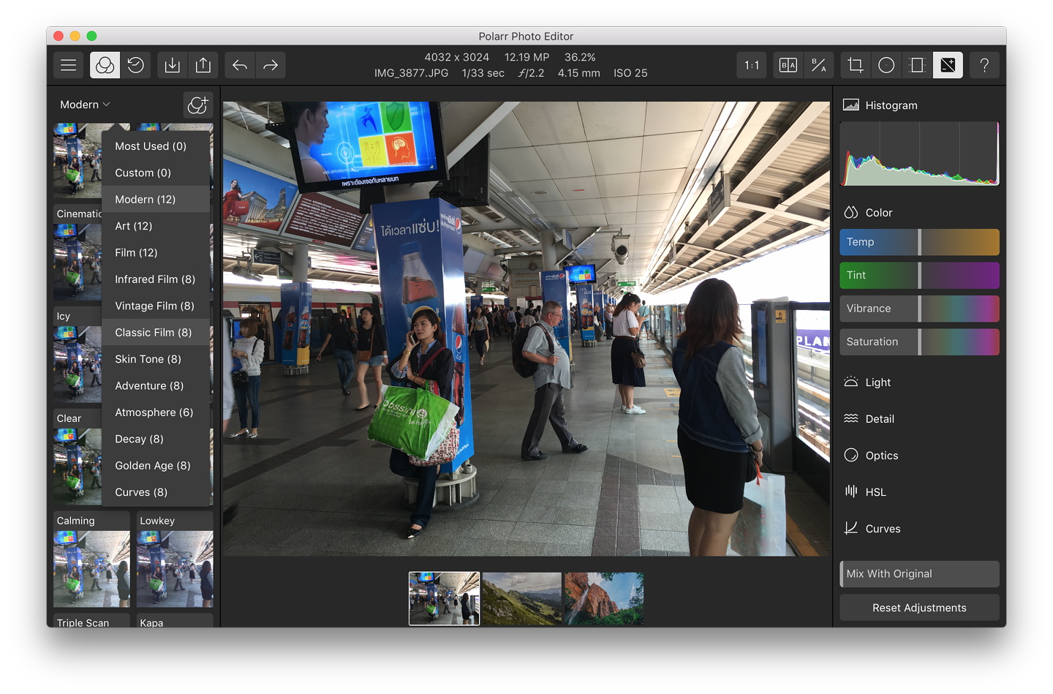Collapse the Color section

[x=868, y=213]
